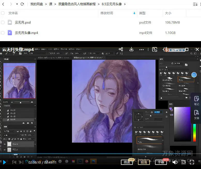Open the 笔记 notes sidebar panel
The width and height of the screenshot is (201, 169).
point(196,100)
